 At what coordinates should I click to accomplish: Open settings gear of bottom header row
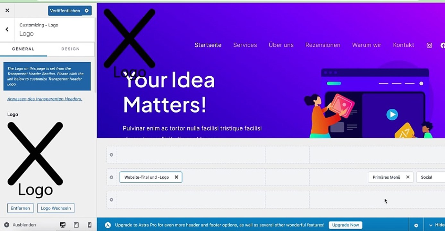111,200
